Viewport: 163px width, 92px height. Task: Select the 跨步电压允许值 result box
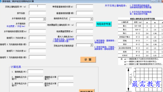tap(35, 84)
